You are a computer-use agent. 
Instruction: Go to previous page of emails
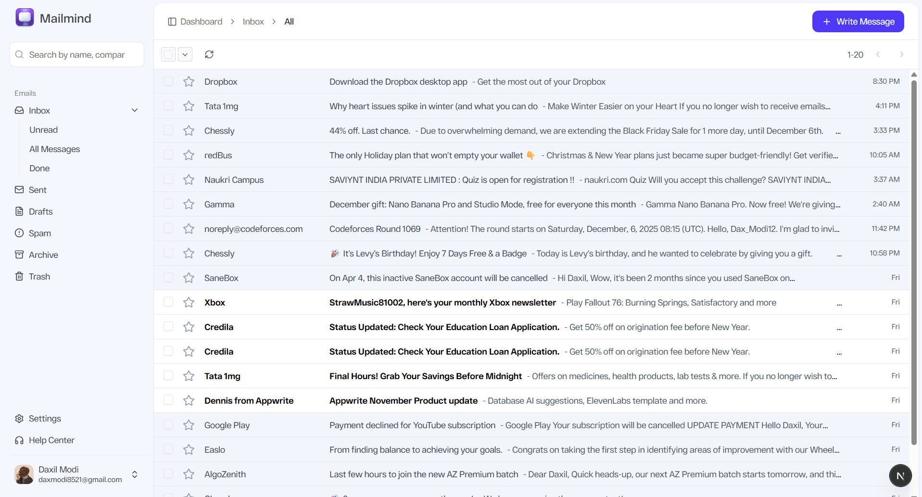(x=878, y=54)
